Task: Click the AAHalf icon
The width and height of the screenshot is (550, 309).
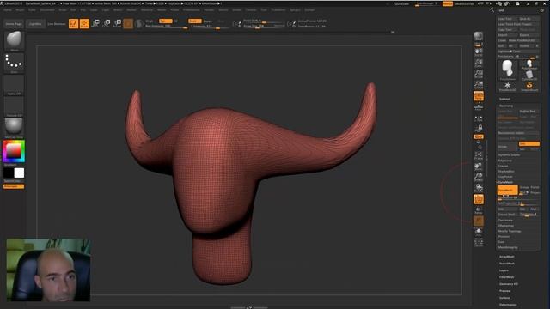Action: [x=479, y=84]
